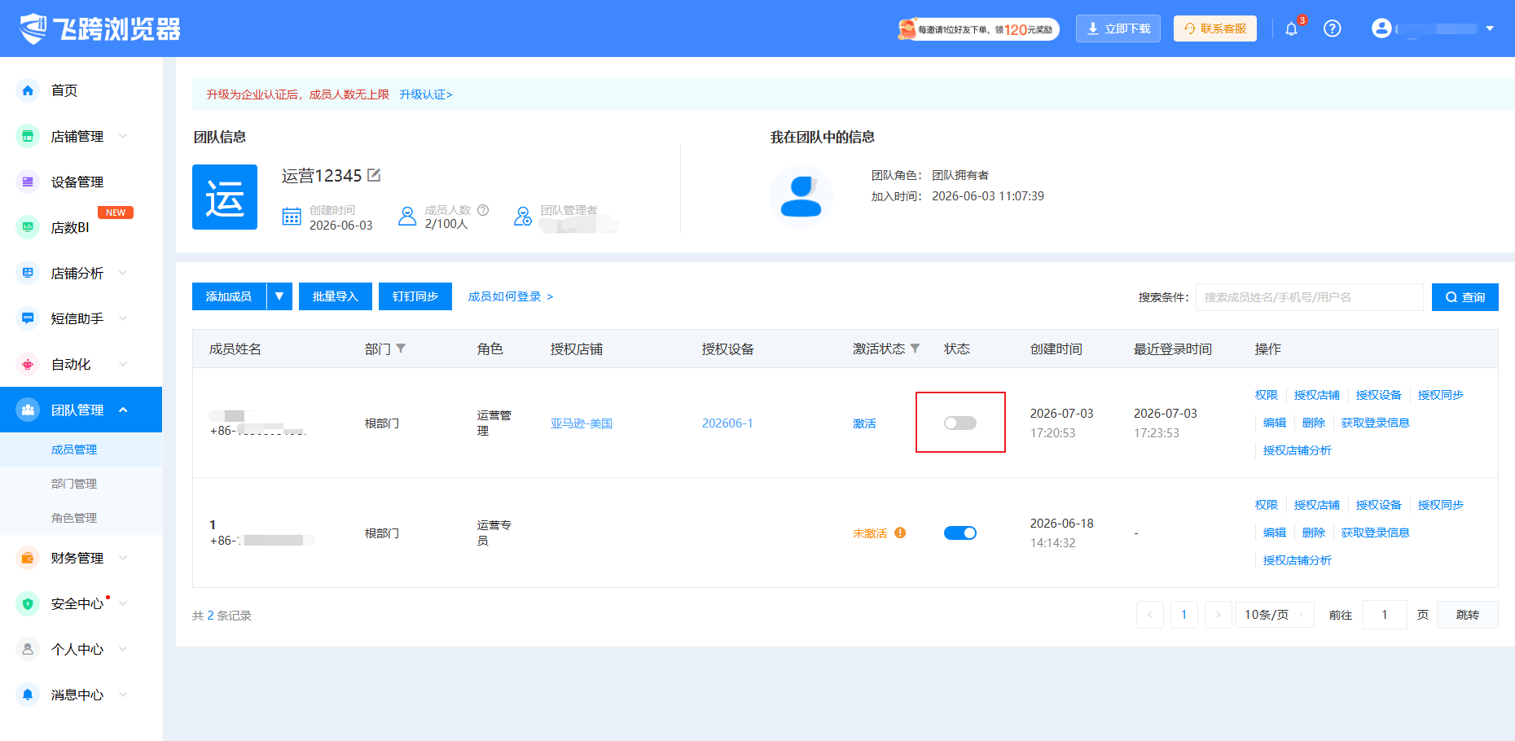Enable the status toggle for the 运营管理 member

point(960,423)
